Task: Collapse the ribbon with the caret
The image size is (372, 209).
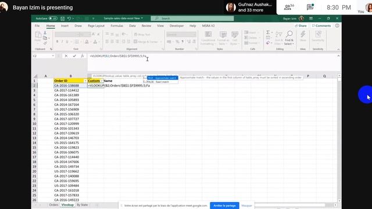Action: 338,49
